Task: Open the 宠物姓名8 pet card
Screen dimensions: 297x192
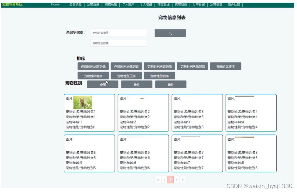Action: coord(251,153)
